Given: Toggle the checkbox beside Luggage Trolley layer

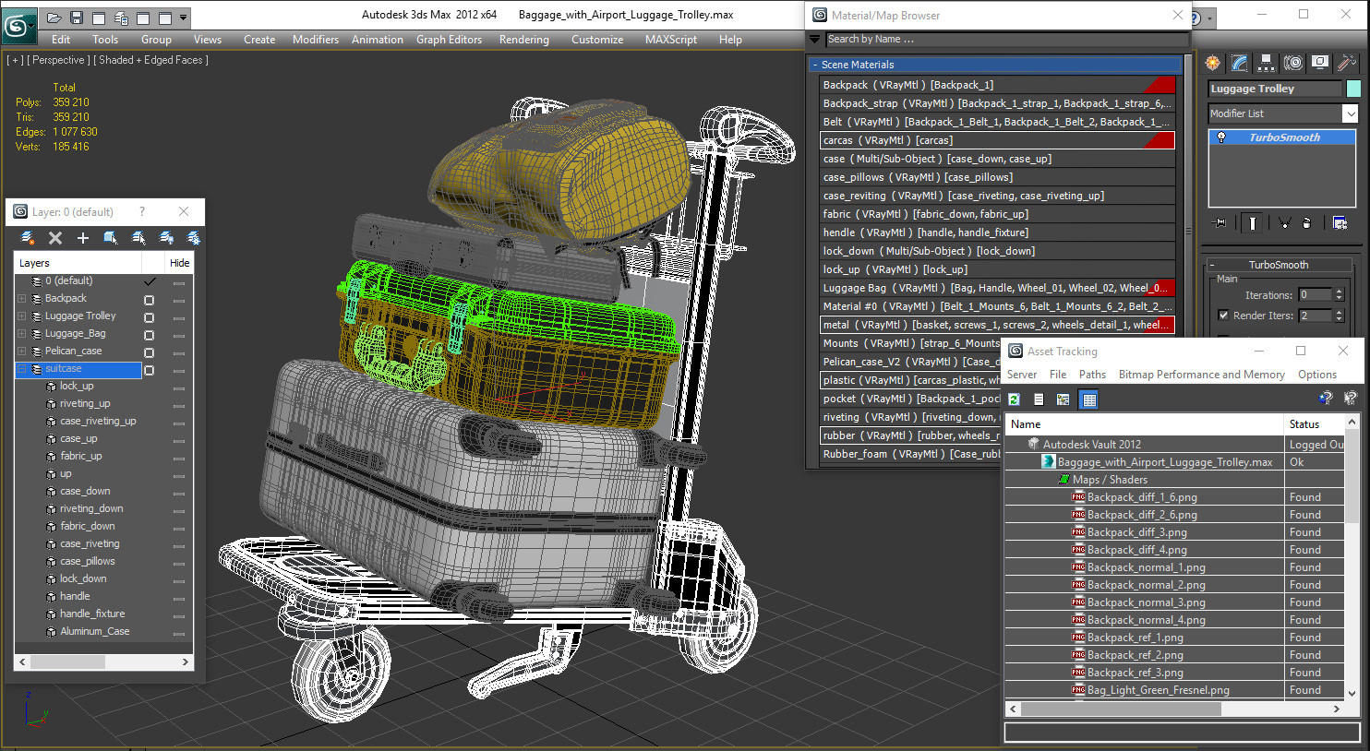Looking at the screenshot, I should point(149,317).
